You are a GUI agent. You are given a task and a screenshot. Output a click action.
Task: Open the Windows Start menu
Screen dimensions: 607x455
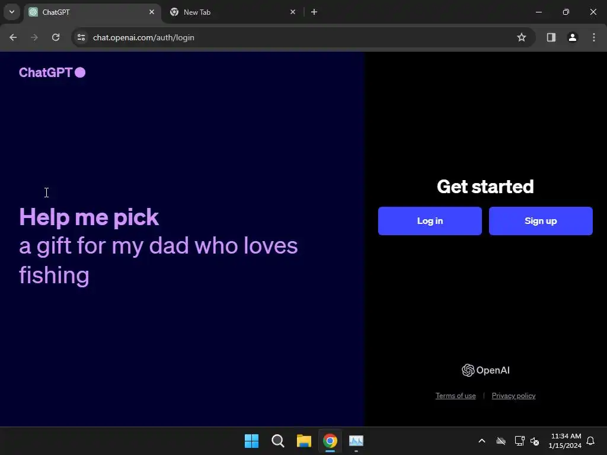pos(251,441)
